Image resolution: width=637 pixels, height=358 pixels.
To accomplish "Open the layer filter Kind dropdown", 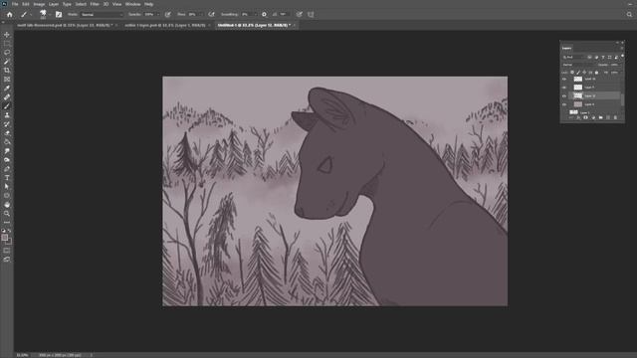I will [x=573, y=58].
